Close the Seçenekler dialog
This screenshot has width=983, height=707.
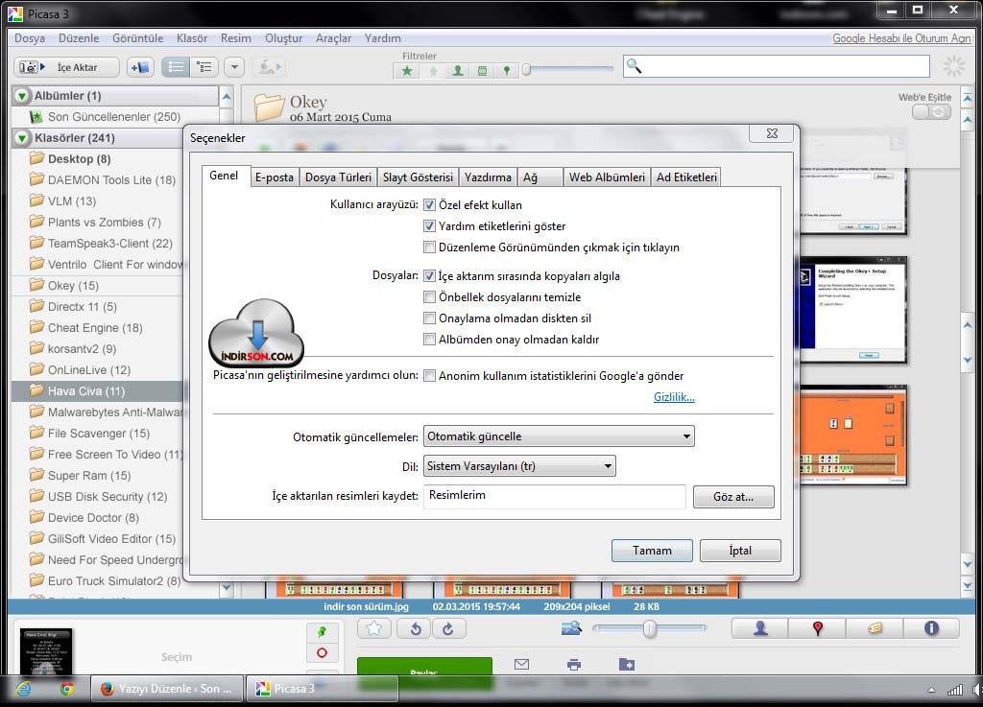[x=772, y=133]
